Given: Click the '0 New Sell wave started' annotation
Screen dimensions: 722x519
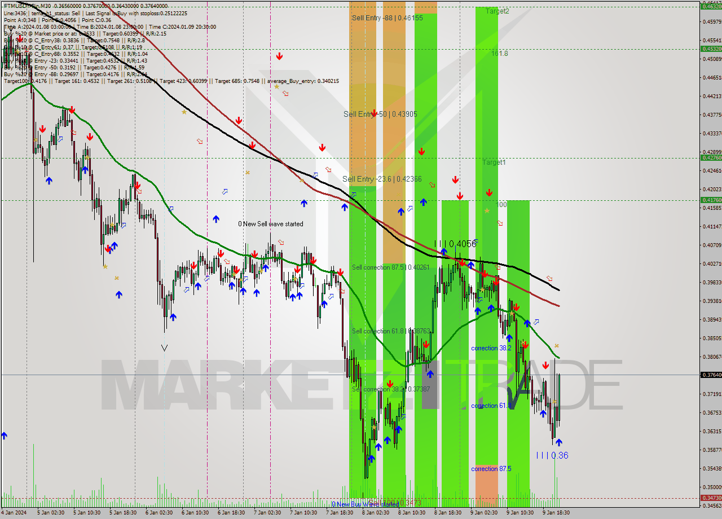Looking at the screenshot, I should [270, 224].
